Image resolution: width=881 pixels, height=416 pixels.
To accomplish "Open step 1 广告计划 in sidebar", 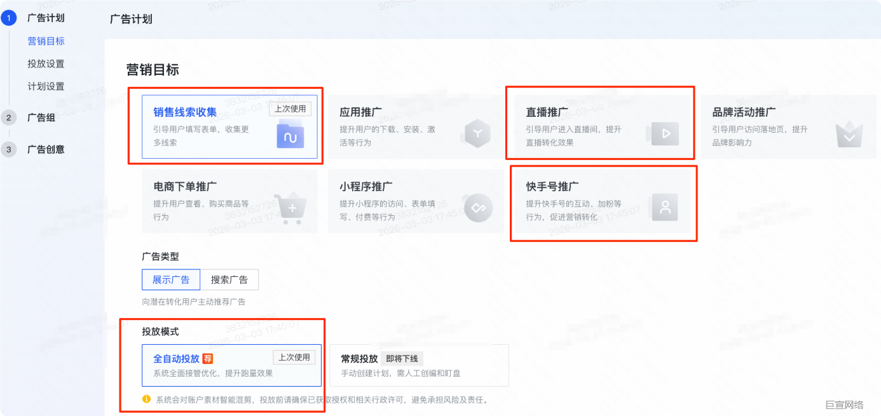I will (46, 18).
